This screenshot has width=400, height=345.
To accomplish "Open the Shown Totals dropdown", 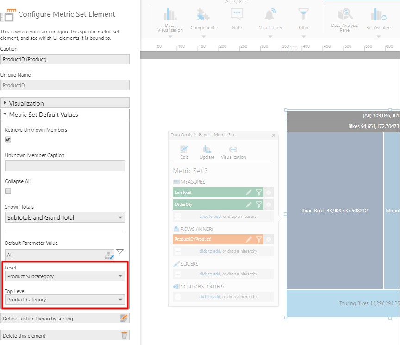I will (x=65, y=217).
